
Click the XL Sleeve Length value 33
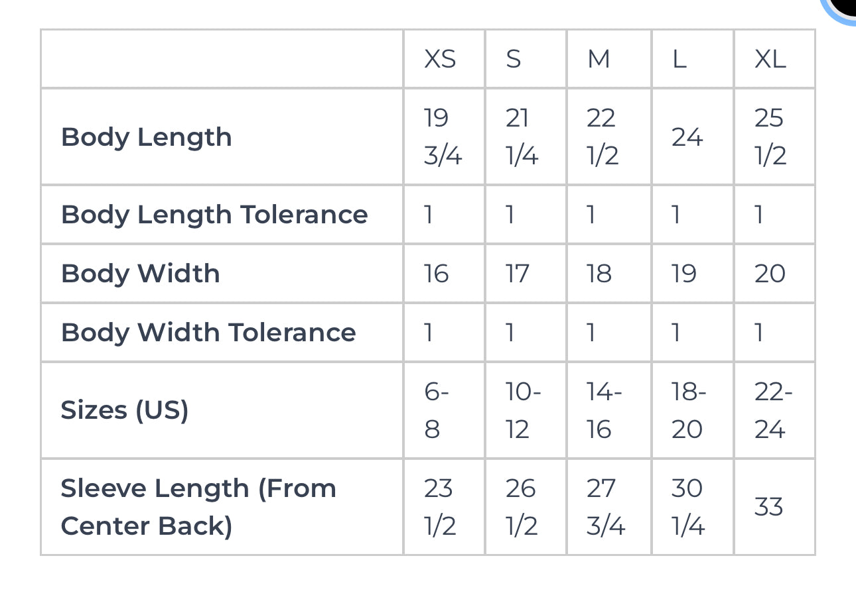(768, 507)
